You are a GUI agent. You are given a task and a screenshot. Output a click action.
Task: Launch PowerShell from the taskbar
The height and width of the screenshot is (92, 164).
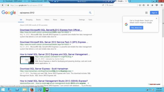[17, 90]
